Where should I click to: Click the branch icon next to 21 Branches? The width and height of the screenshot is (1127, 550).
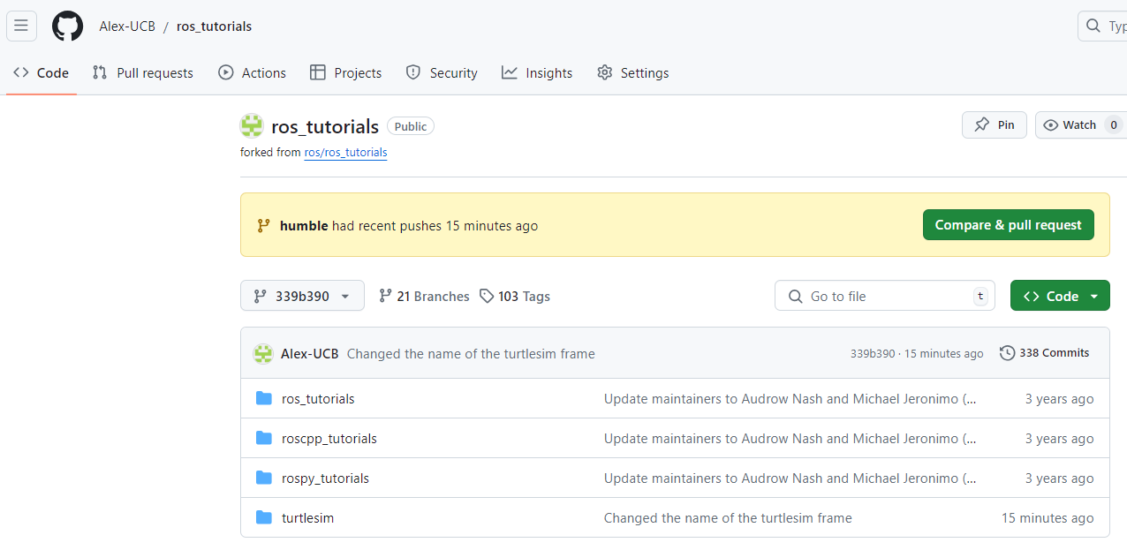point(385,296)
